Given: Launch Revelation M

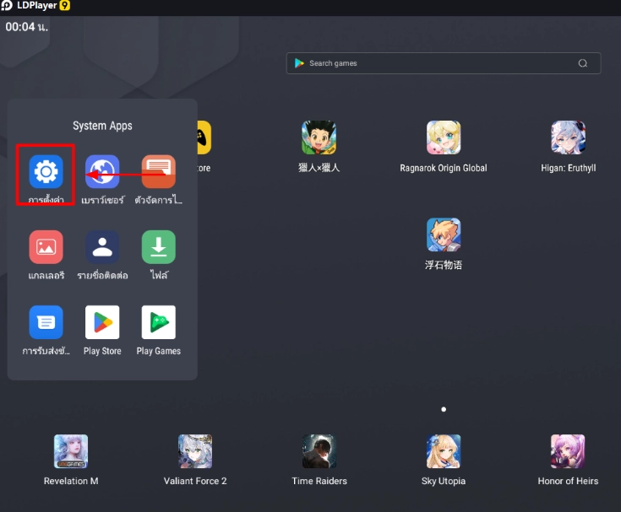Looking at the screenshot, I should 71,451.
